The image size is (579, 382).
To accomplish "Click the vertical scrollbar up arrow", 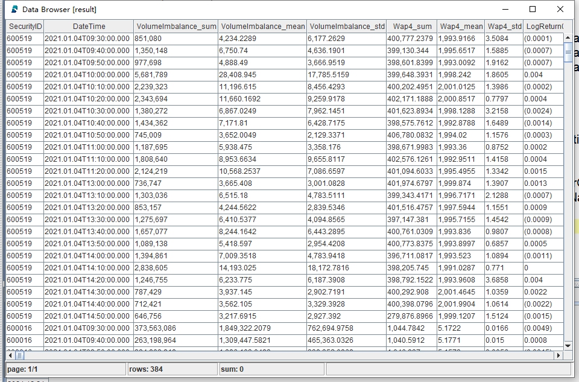I will coord(568,37).
